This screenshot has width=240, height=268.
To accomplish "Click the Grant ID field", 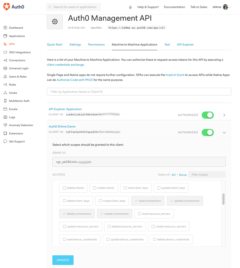I will [x=139, y=162].
